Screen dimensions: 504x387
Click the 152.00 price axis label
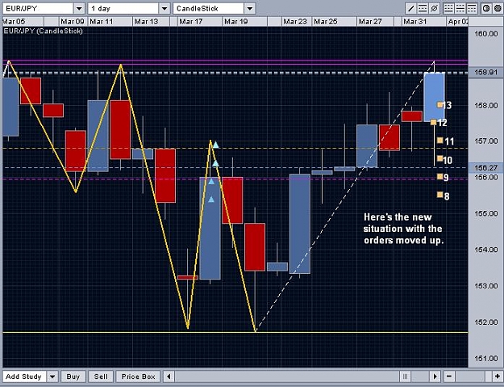(x=486, y=322)
